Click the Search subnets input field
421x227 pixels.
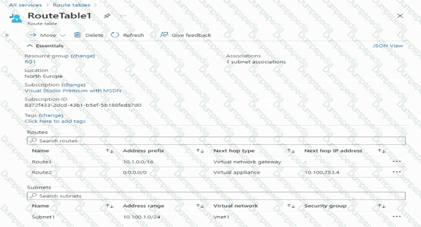click(x=216, y=196)
